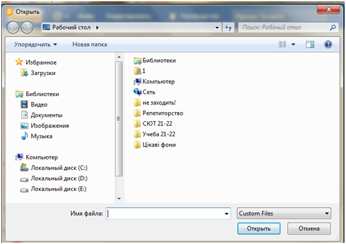
Task: Open the Изображения library
Action: (x=50, y=126)
